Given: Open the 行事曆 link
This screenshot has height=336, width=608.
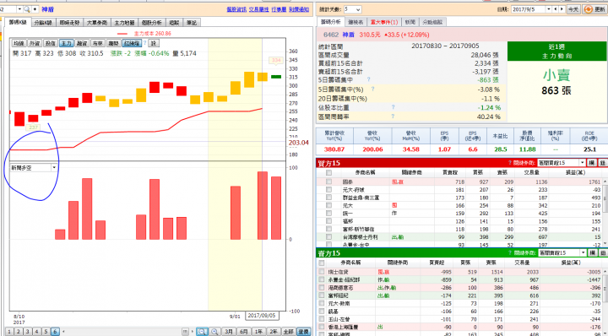Looking at the screenshot, I should click(x=279, y=9).
